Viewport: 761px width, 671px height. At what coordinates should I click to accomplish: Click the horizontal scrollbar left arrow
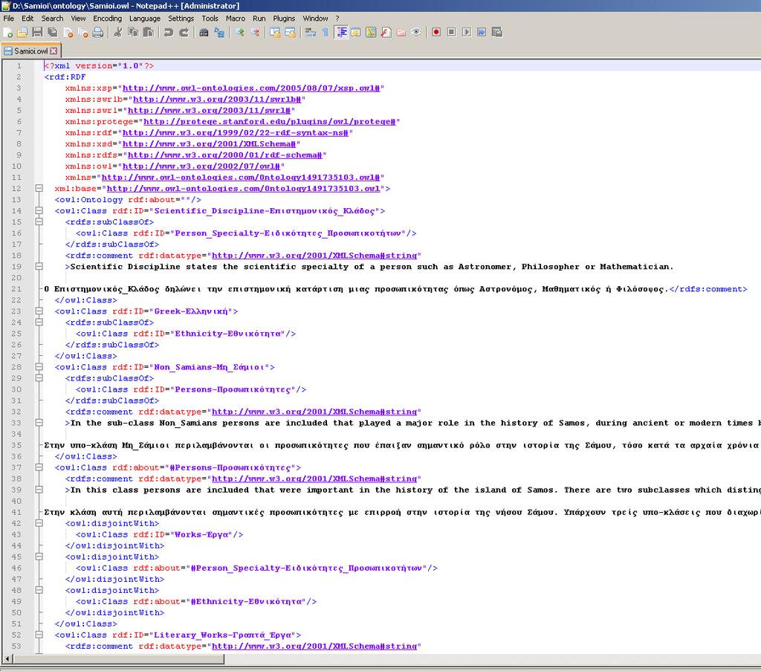(x=7, y=659)
